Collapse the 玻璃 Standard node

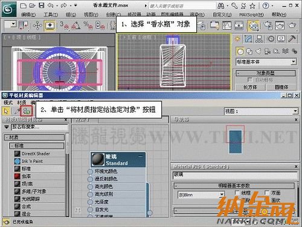click(141, 156)
